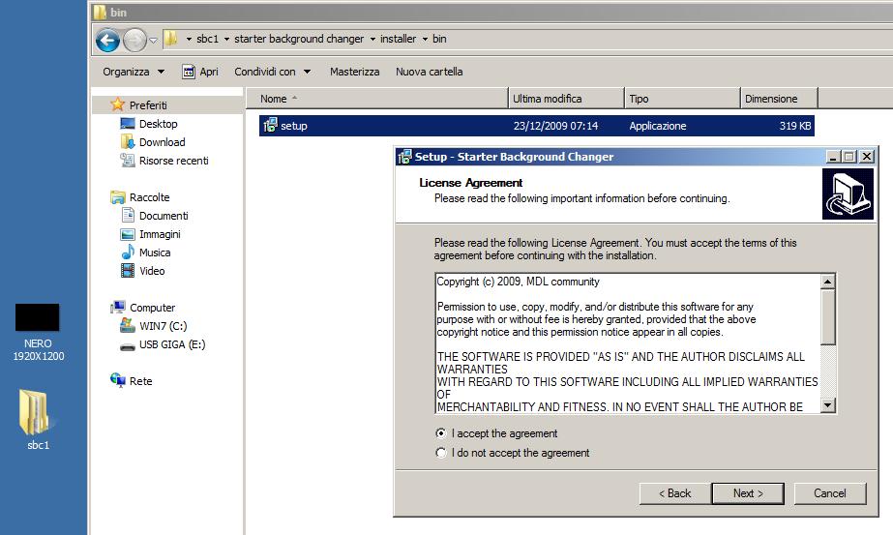This screenshot has height=535, width=893.
Task: Click the installer computer logo image
Action: pyautogui.click(x=848, y=193)
